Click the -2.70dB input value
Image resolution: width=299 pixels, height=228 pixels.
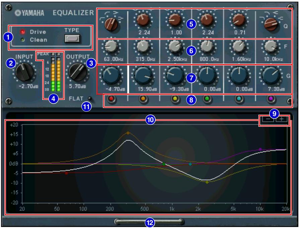28,86
